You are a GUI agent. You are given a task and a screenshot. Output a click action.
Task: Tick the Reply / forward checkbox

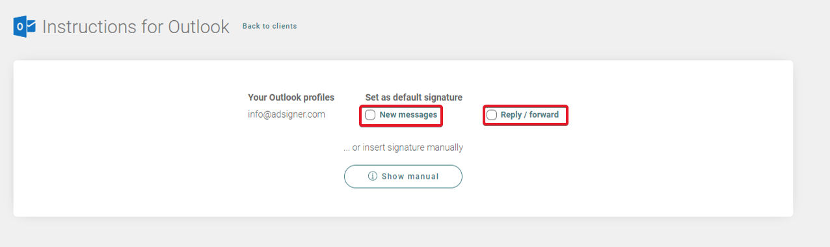pyautogui.click(x=492, y=115)
